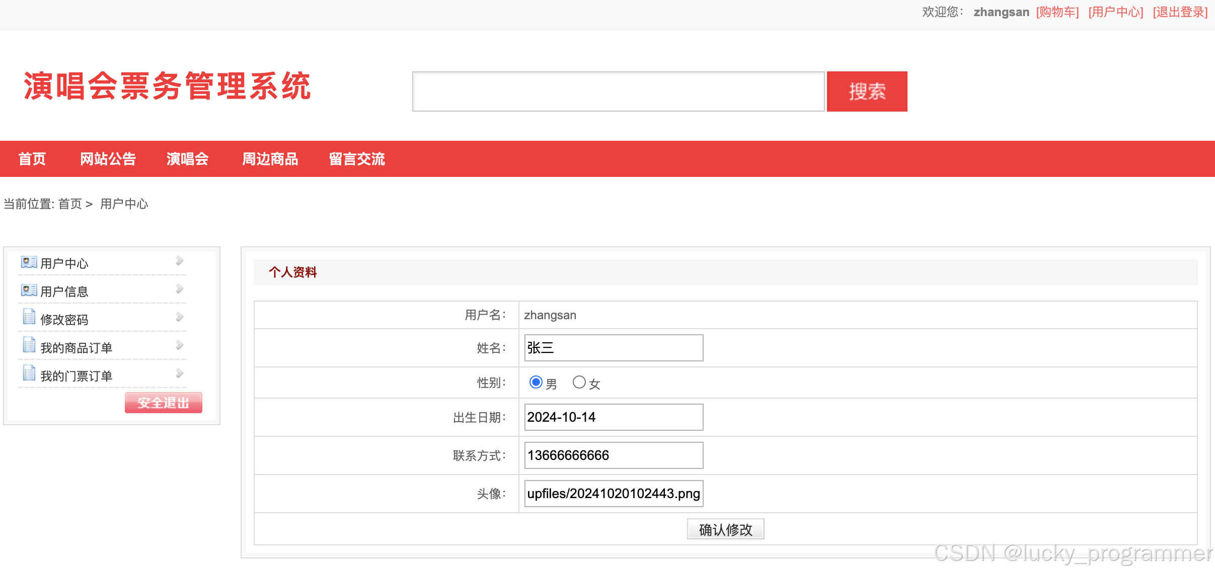Click arrow icon beside 修改密码 sidebar item
Image resolution: width=1215 pixels, height=573 pixels.
click(x=179, y=317)
